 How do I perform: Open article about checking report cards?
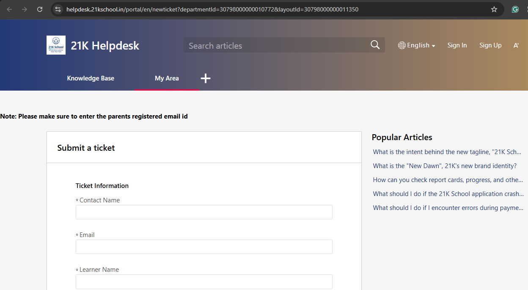pos(448,180)
